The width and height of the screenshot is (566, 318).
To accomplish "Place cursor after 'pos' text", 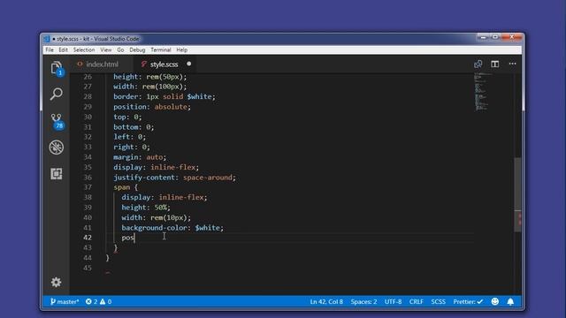I will 134,238.
